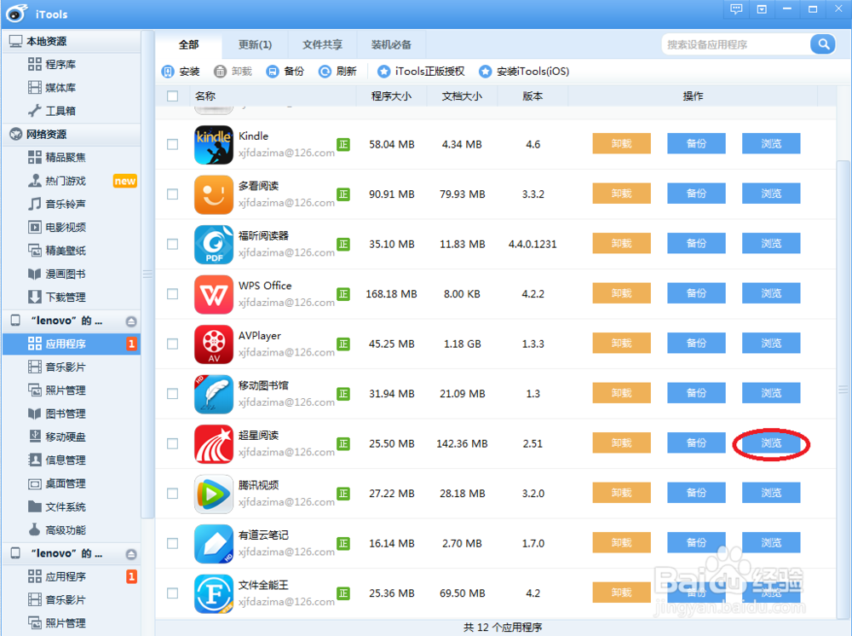Check the 文件全能王 checkbox
The image size is (852, 636).
(173, 593)
